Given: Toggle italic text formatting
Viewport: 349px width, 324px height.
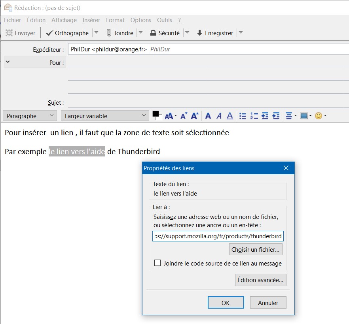Looking at the screenshot, I should 219,116.
